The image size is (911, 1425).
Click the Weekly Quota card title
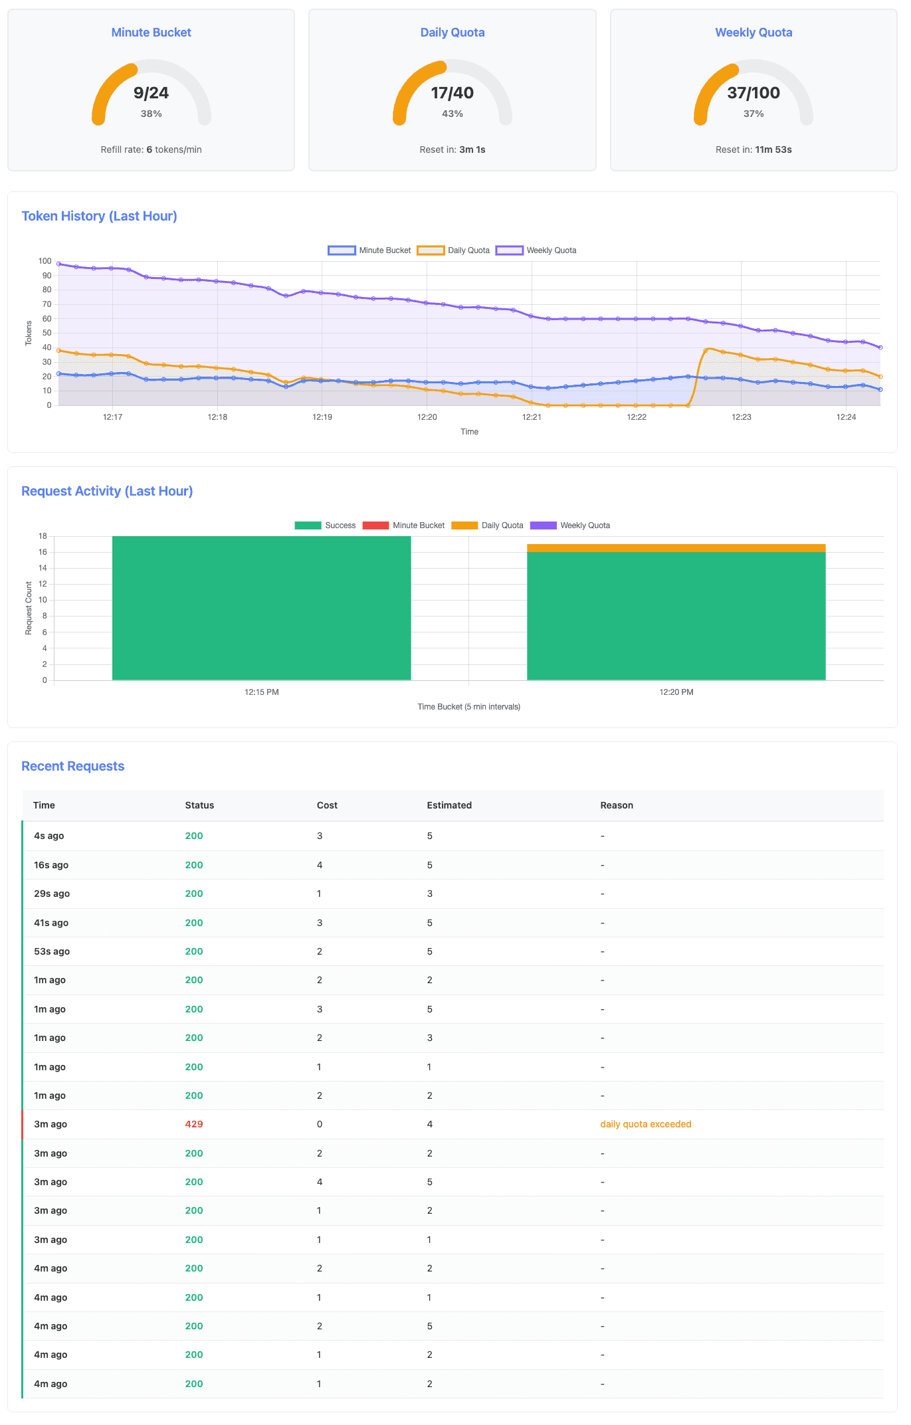pyautogui.click(x=754, y=33)
